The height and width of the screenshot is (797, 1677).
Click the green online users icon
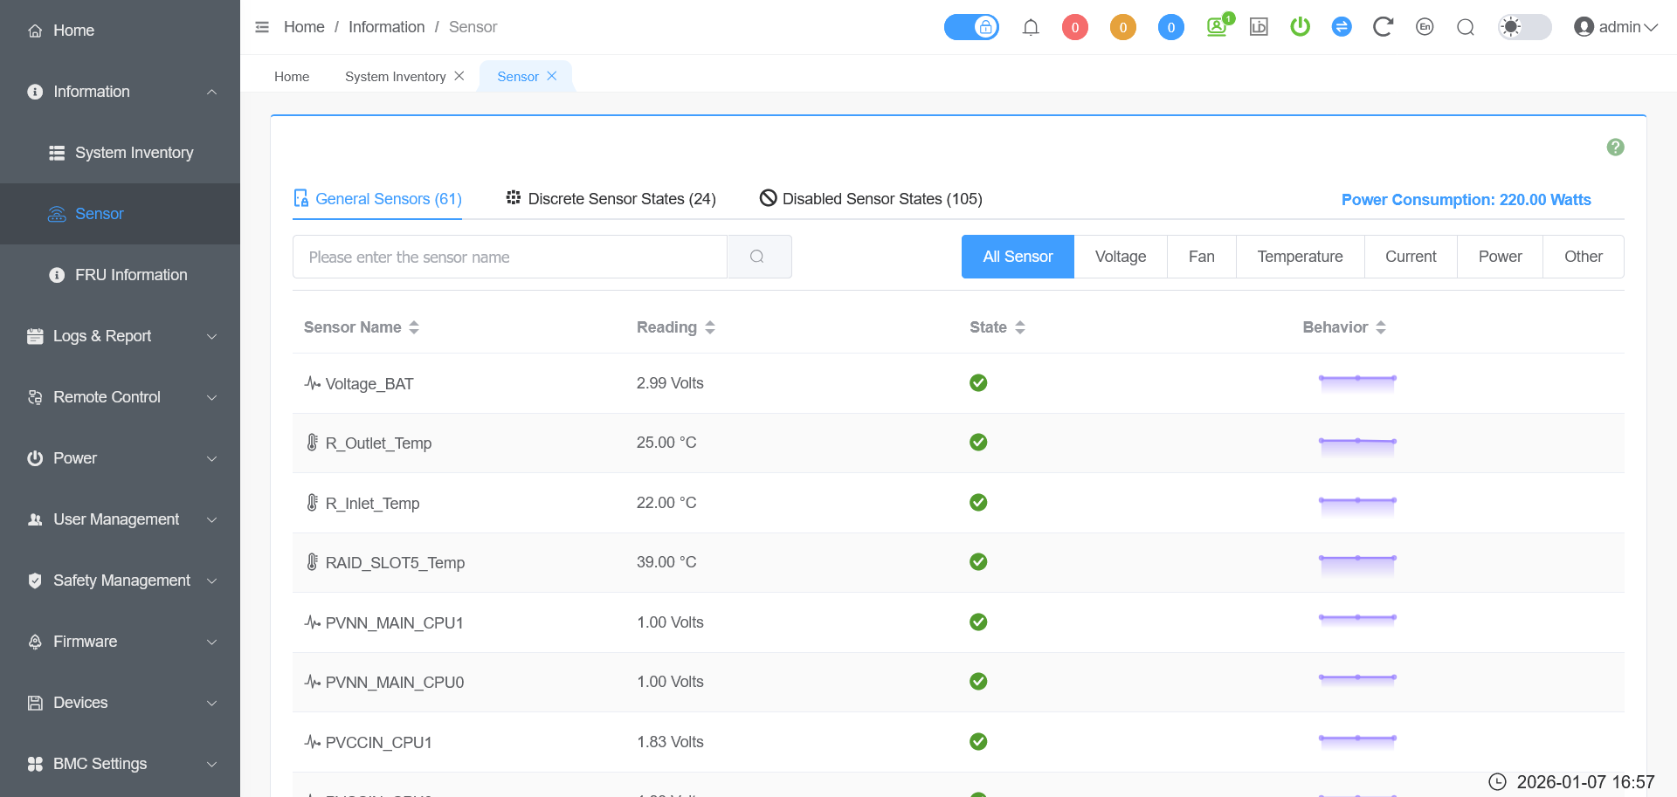click(x=1218, y=26)
